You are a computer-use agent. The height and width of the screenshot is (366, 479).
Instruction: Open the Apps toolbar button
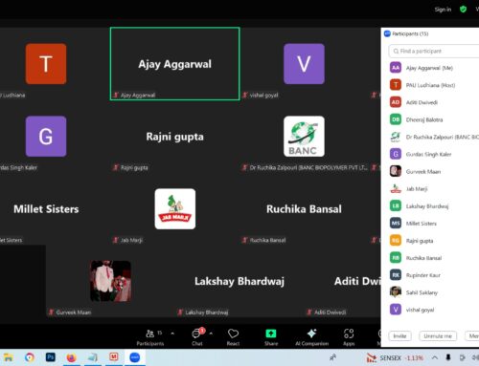point(349,337)
